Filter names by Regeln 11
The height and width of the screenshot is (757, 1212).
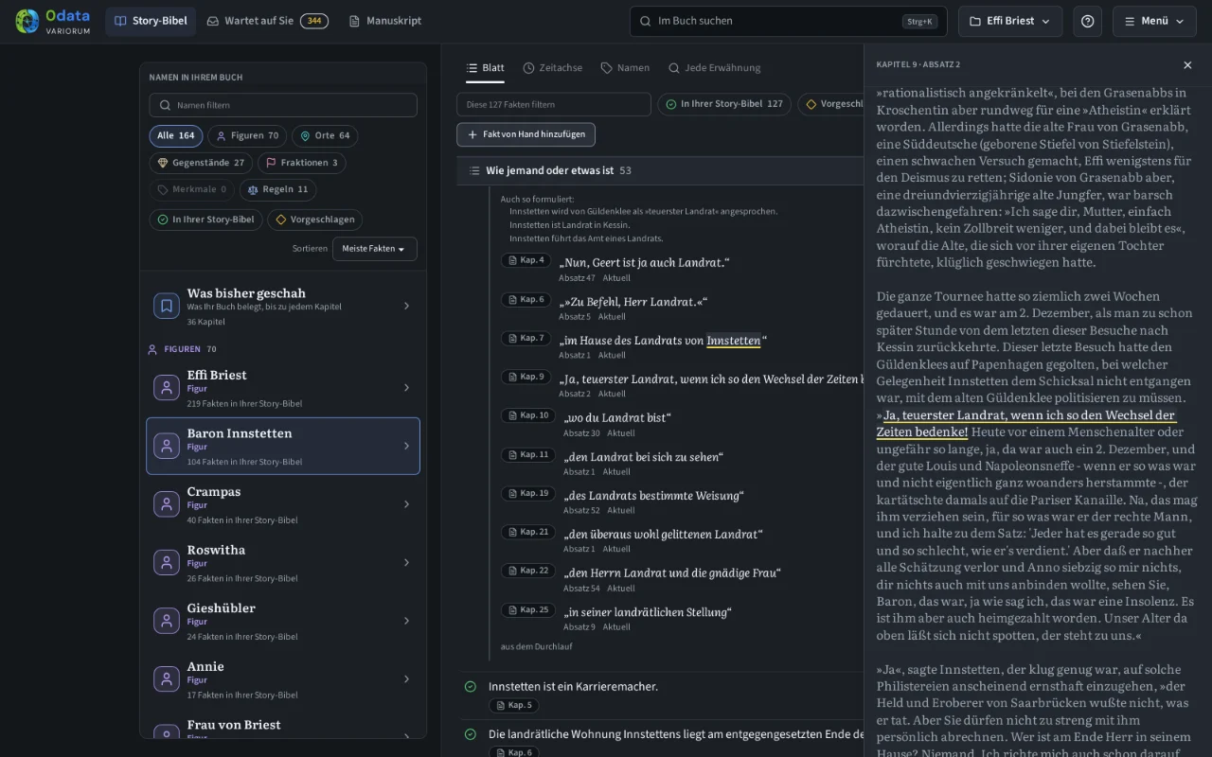point(277,189)
